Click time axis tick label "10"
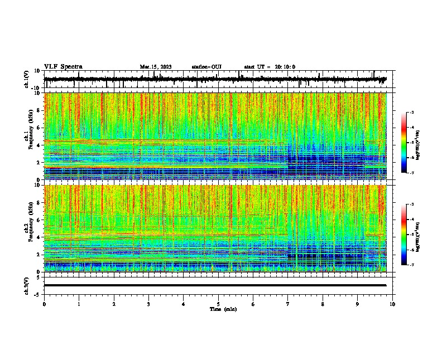 pos(392,304)
